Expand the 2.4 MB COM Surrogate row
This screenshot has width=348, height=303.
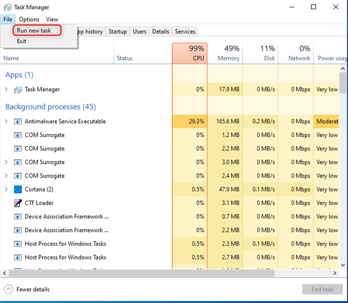(x=6, y=175)
